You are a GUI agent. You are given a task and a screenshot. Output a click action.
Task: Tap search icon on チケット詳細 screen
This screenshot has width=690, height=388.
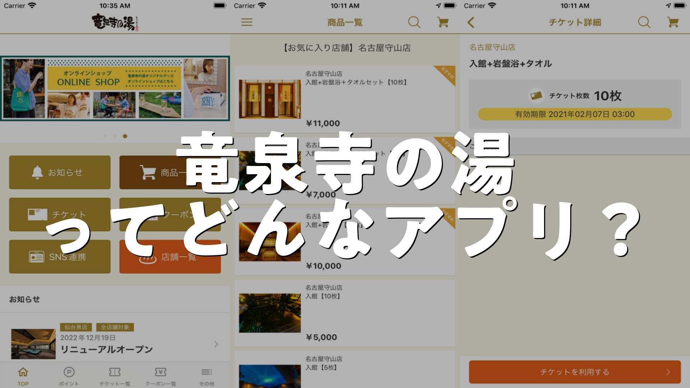click(x=644, y=22)
